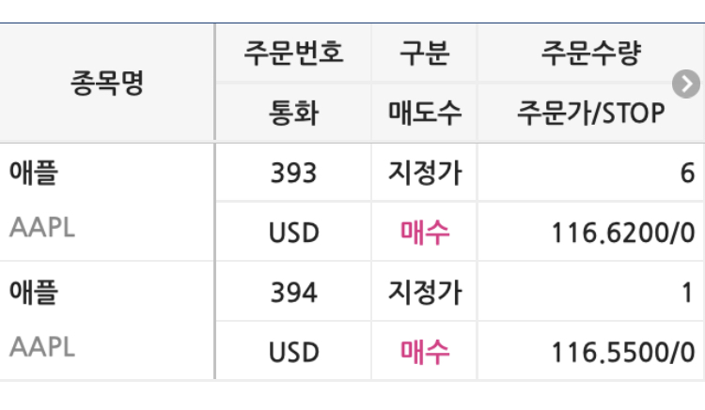Click the 매도수 column header
Viewport: 705px width, 410px height.
424,114
